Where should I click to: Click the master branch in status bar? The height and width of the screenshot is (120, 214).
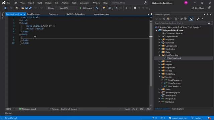[x=197, y=118]
